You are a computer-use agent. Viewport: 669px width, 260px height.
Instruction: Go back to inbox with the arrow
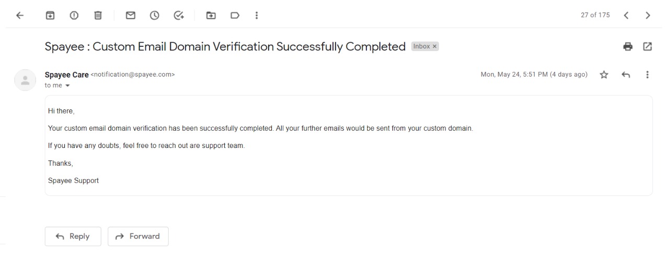(x=20, y=16)
